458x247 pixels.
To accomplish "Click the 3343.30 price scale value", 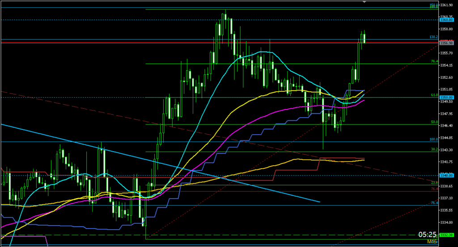I will click(447, 150).
